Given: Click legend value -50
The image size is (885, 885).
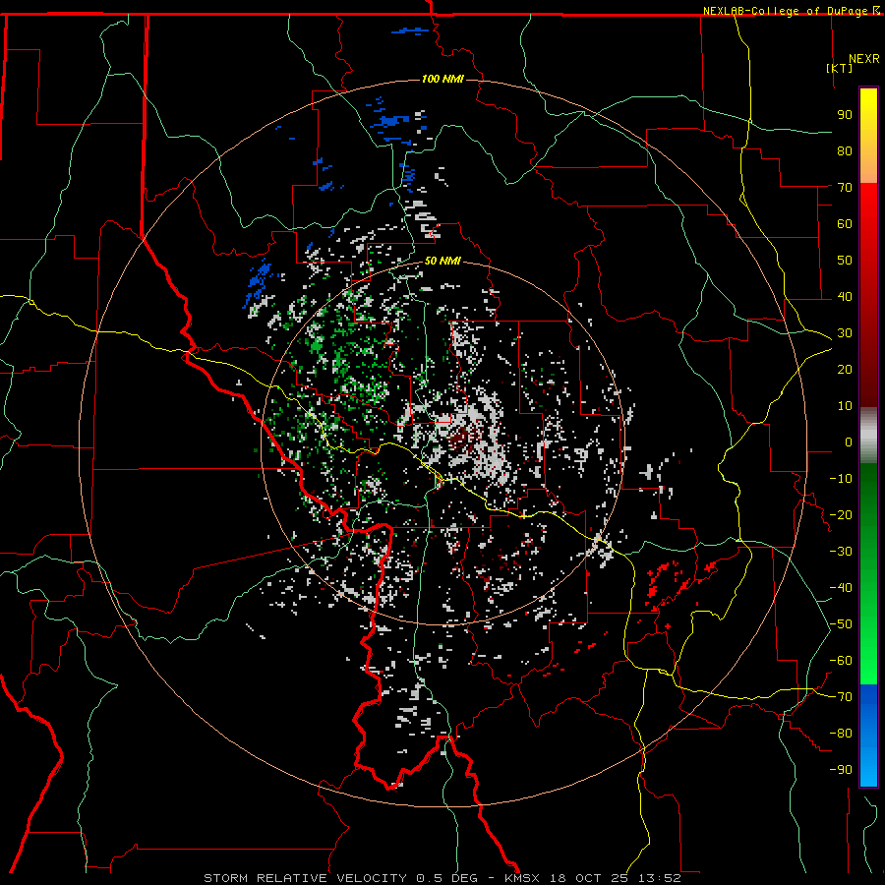Looking at the screenshot, I should (x=841, y=624).
